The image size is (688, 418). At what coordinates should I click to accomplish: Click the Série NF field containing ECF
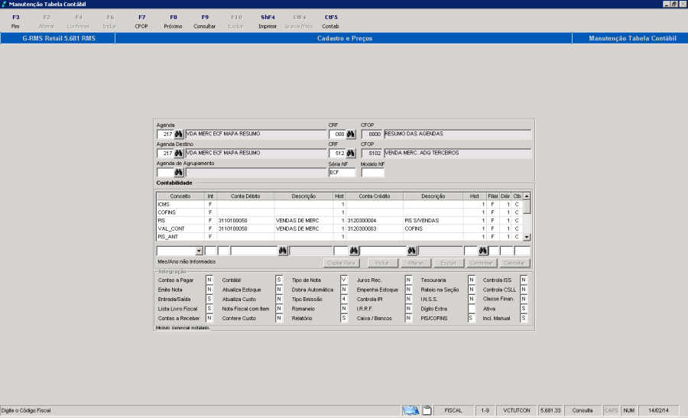(342, 173)
